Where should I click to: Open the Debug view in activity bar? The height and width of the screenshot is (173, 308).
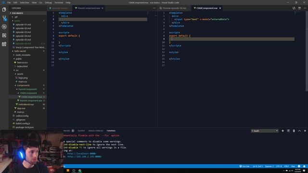coord(4,27)
